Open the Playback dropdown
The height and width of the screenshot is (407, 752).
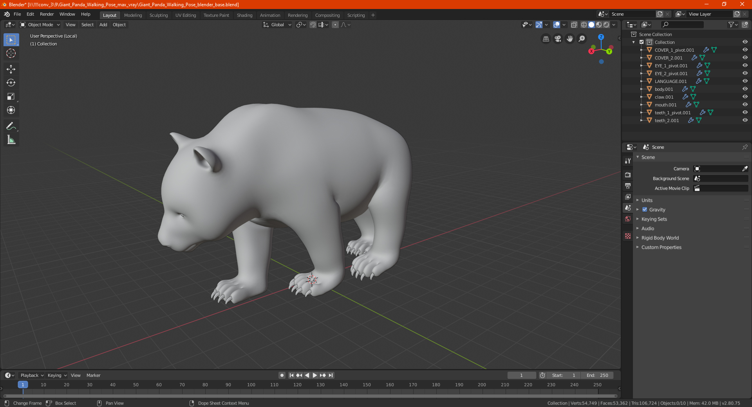pos(32,375)
